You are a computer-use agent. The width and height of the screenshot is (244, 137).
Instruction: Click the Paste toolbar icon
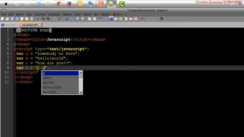click(48, 19)
